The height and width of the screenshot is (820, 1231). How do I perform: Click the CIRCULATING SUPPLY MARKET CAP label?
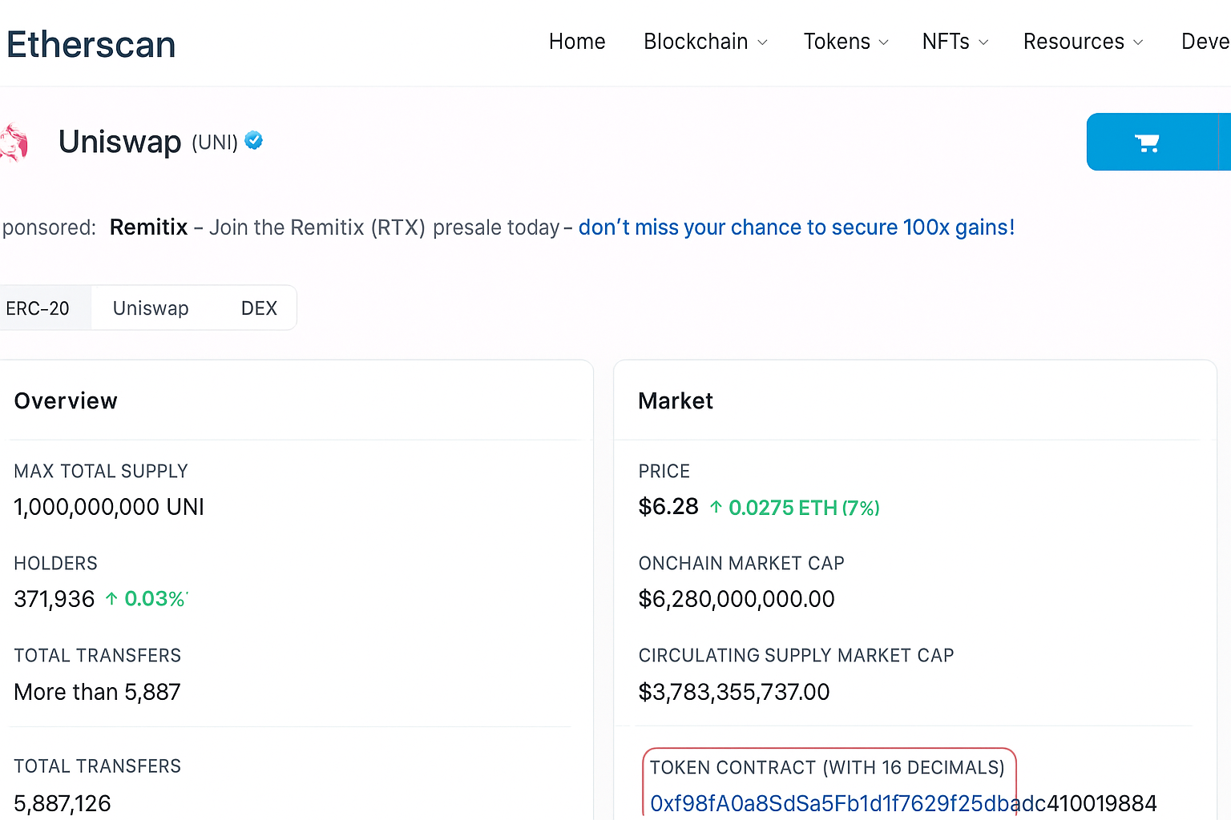click(x=796, y=655)
